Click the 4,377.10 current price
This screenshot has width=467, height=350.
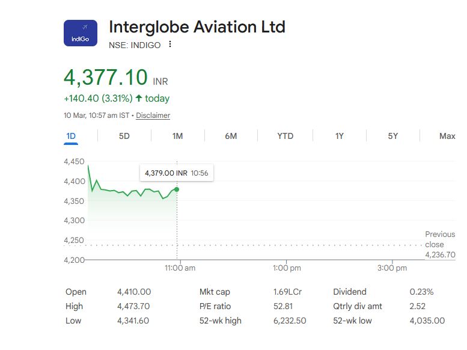coord(106,78)
